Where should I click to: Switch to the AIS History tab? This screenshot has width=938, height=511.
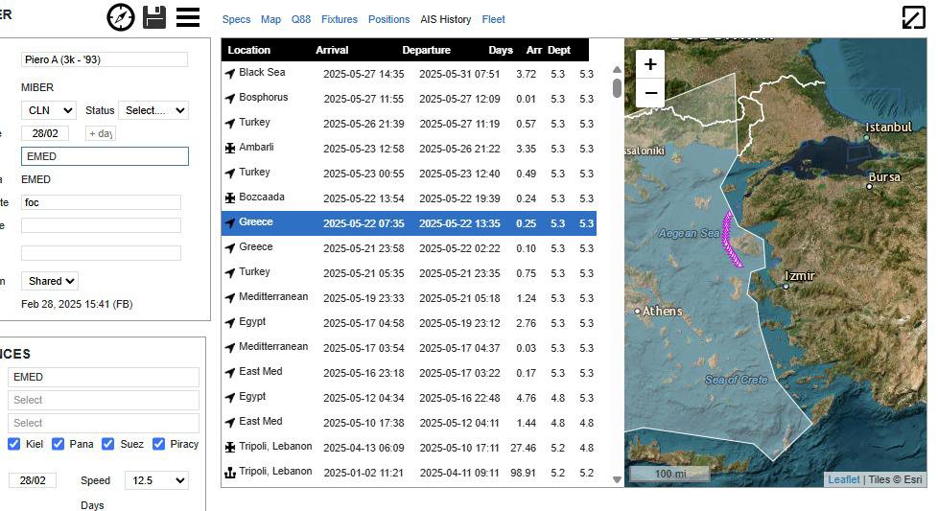click(x=446, y=19)
